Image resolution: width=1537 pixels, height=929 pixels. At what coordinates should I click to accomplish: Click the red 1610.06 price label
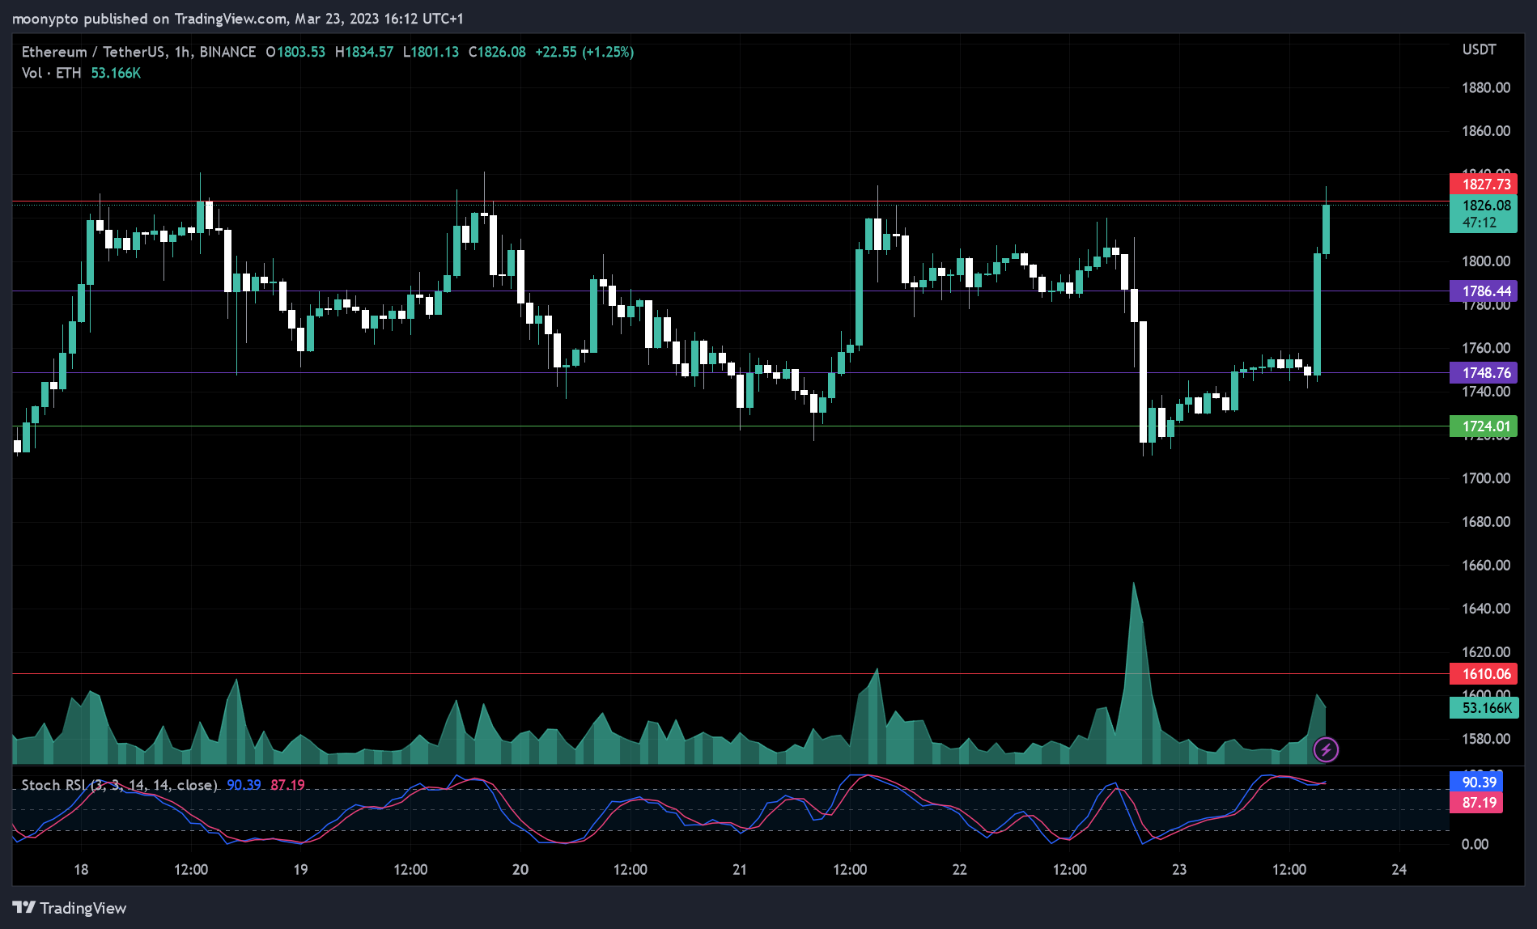point(1483,673)
